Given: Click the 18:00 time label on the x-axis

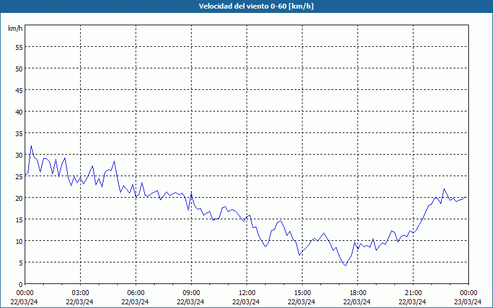Looking at the screenshot, I should click(358, 293).
